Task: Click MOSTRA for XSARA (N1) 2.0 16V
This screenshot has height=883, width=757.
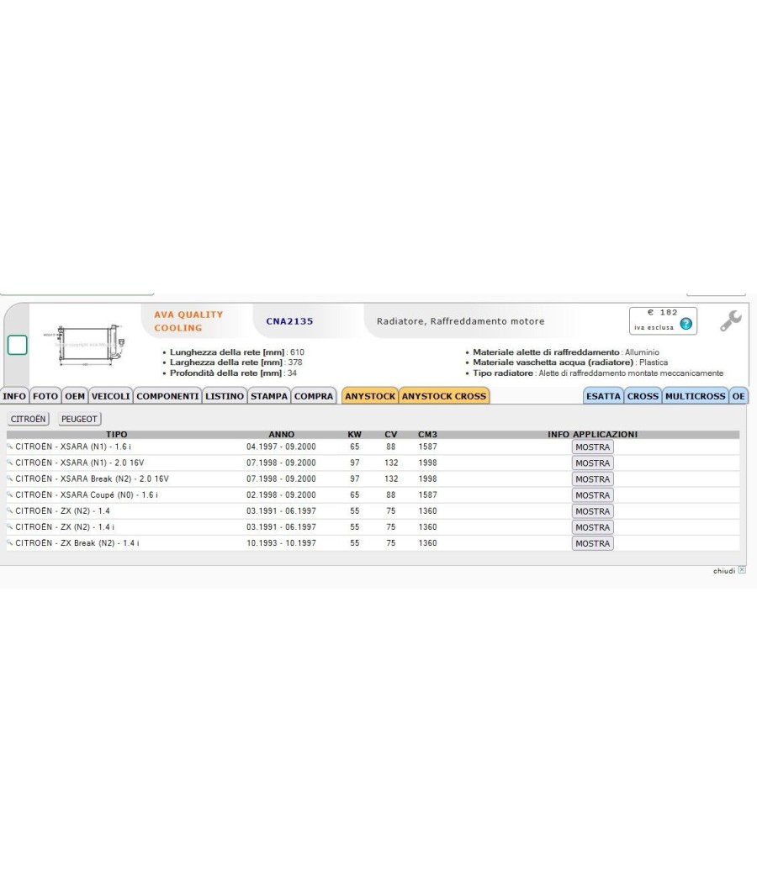Action: pos(592,463)
